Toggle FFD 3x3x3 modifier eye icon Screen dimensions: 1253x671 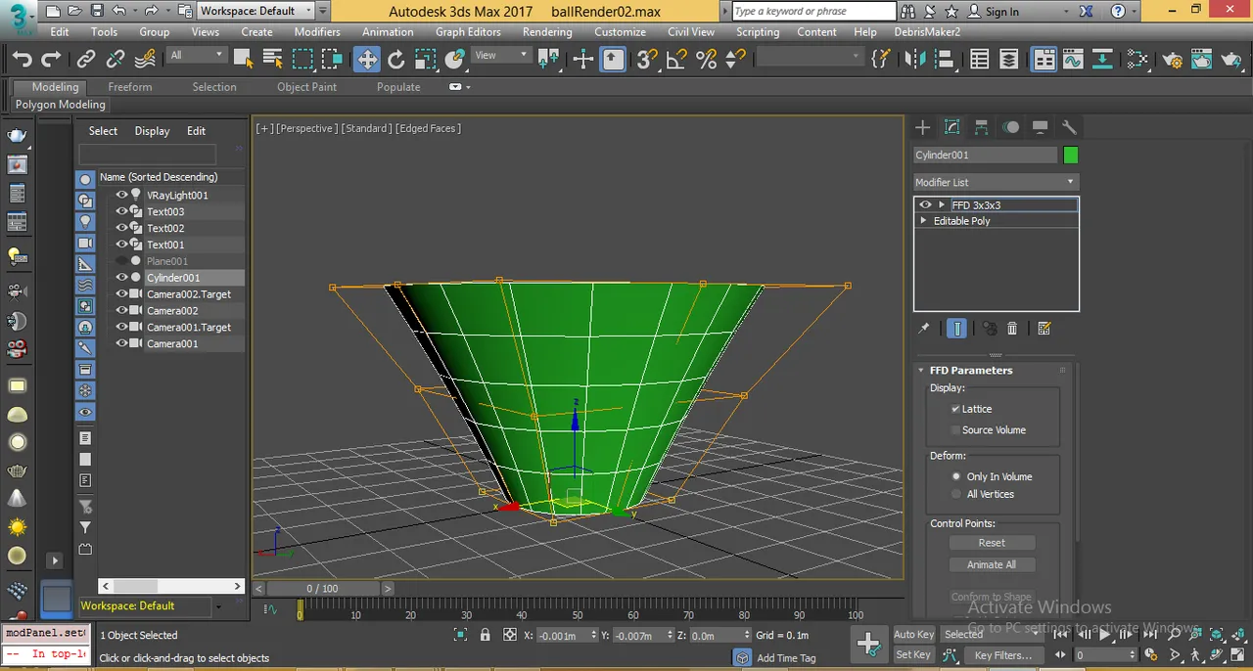coord(925,205)
